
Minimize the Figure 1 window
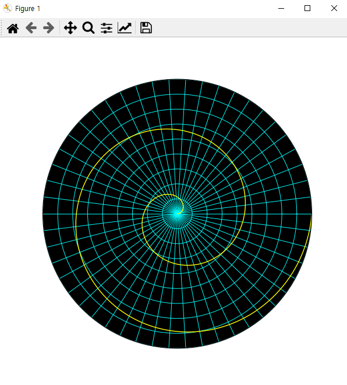click(281, 8)
